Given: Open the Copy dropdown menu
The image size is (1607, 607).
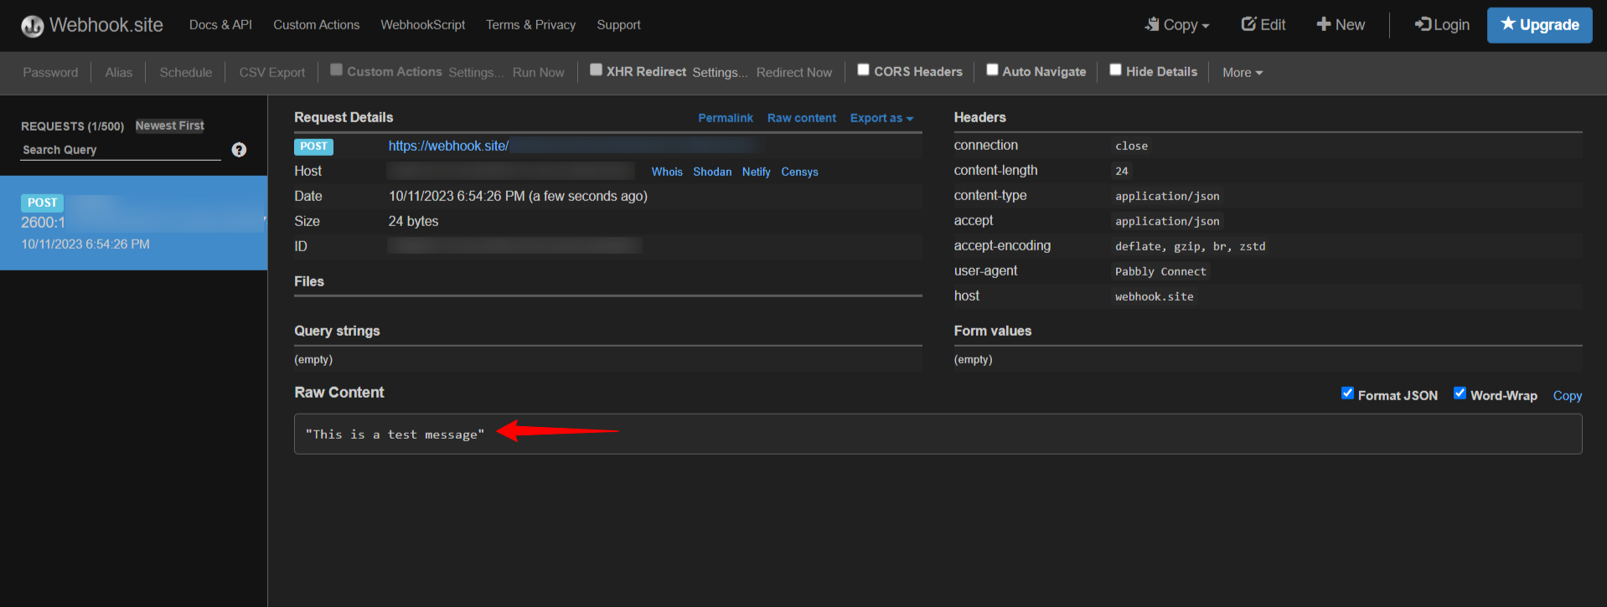Looking at the screenshot, I should pyautogui.click(x=1177, y=25).
